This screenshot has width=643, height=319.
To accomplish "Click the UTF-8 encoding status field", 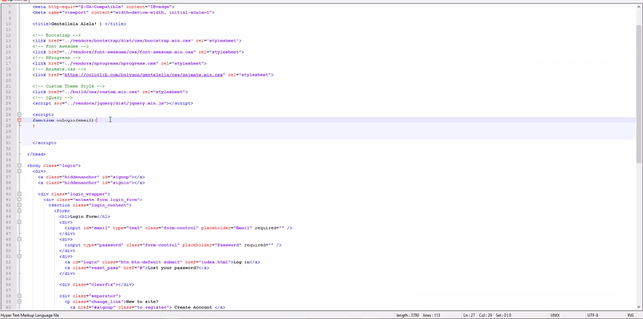I will click(593, 315).
